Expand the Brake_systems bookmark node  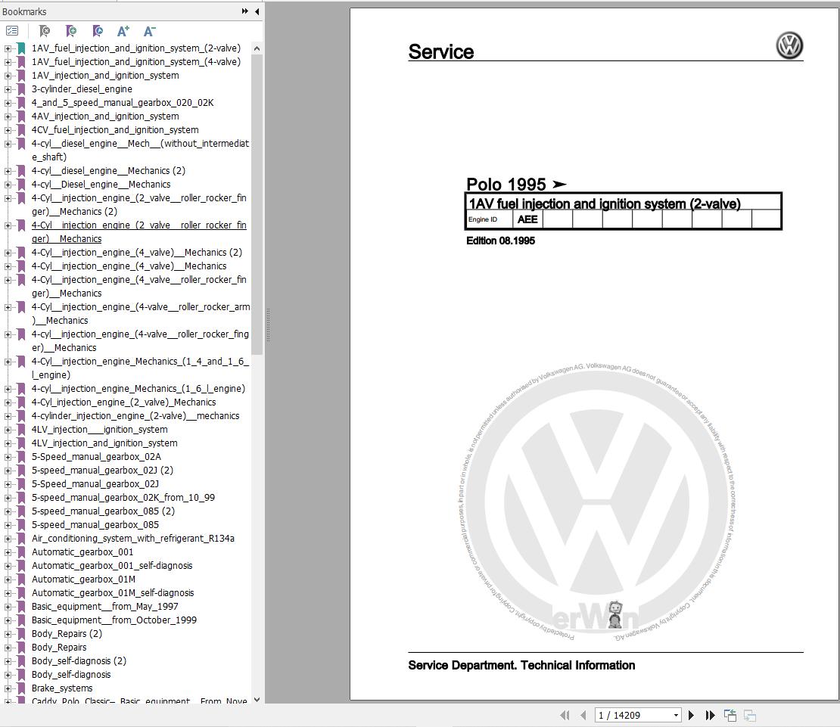click(x=8, y=688)
